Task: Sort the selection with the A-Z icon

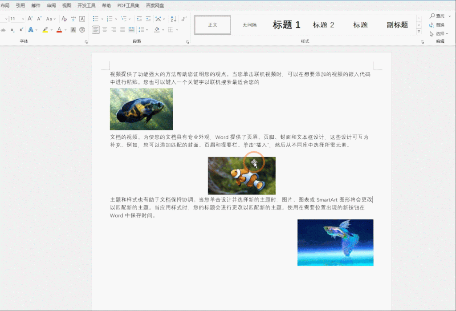Action: click(x=173, y=19)
